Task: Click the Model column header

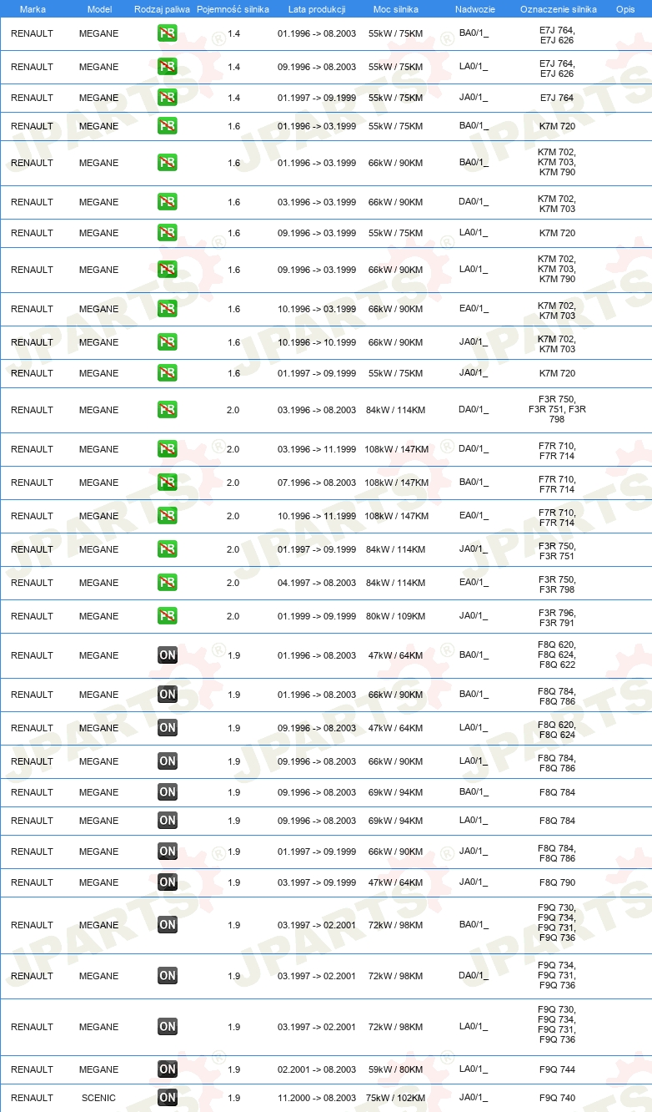Action: [x=99, y=9]
